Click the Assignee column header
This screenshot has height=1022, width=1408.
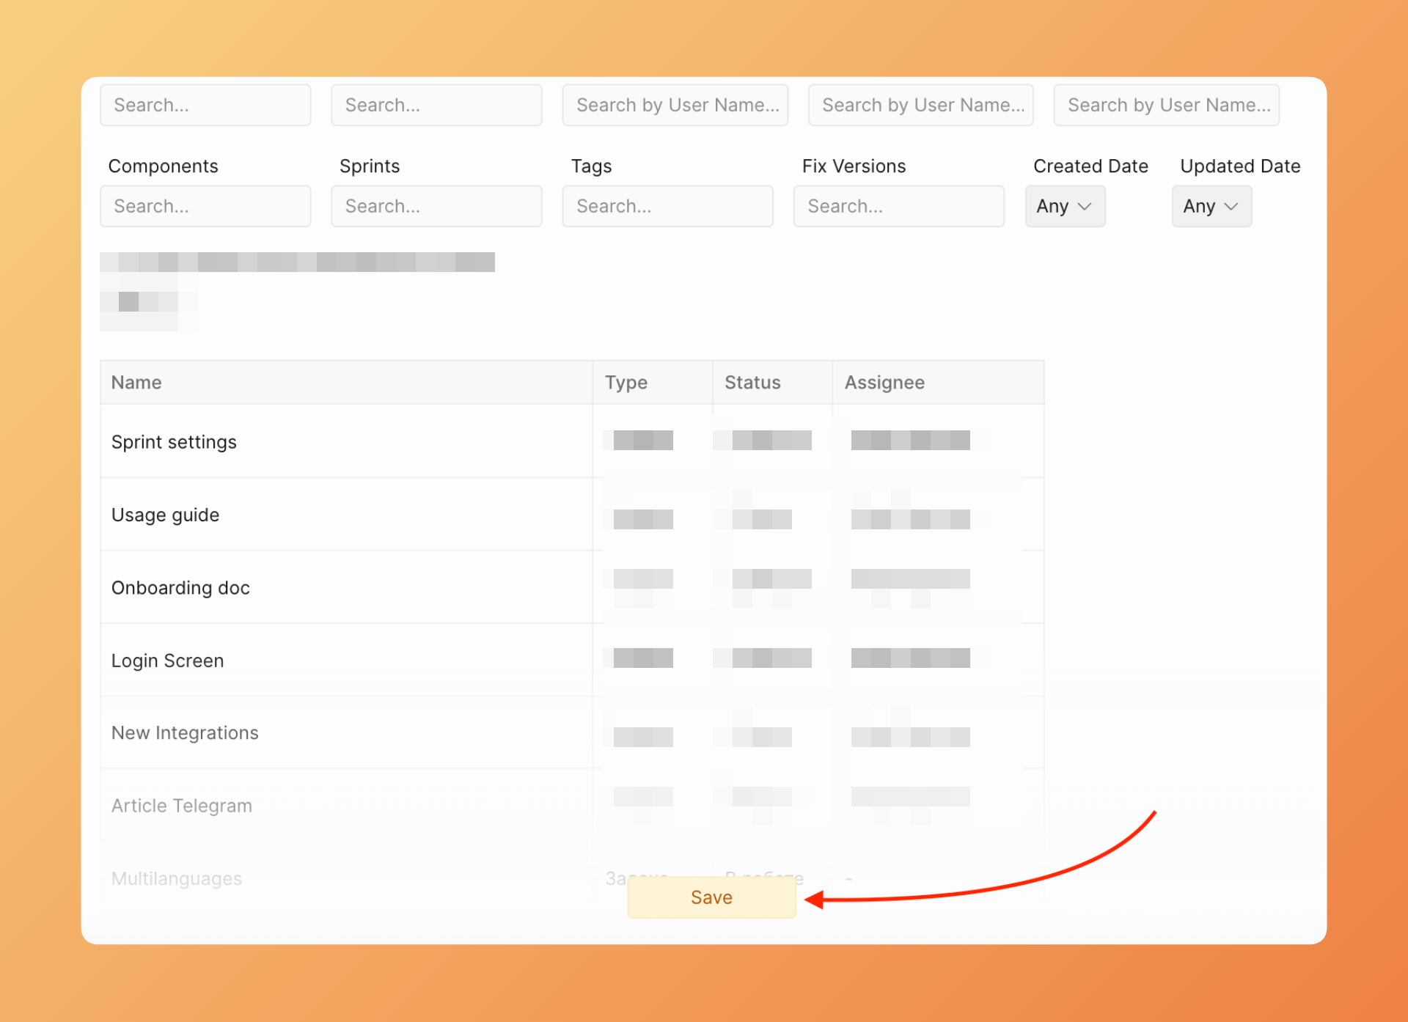coord(884,383)
